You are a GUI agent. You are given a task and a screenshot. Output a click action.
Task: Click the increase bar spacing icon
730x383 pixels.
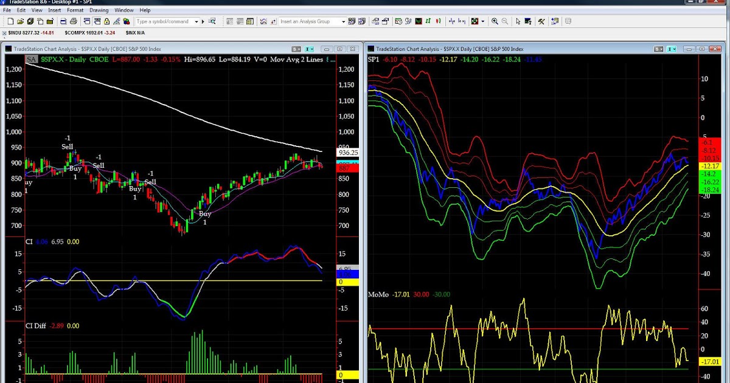tap(462, 21)
